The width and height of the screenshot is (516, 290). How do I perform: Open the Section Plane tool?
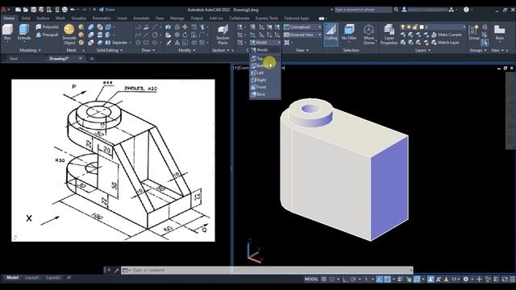point(223,35)
